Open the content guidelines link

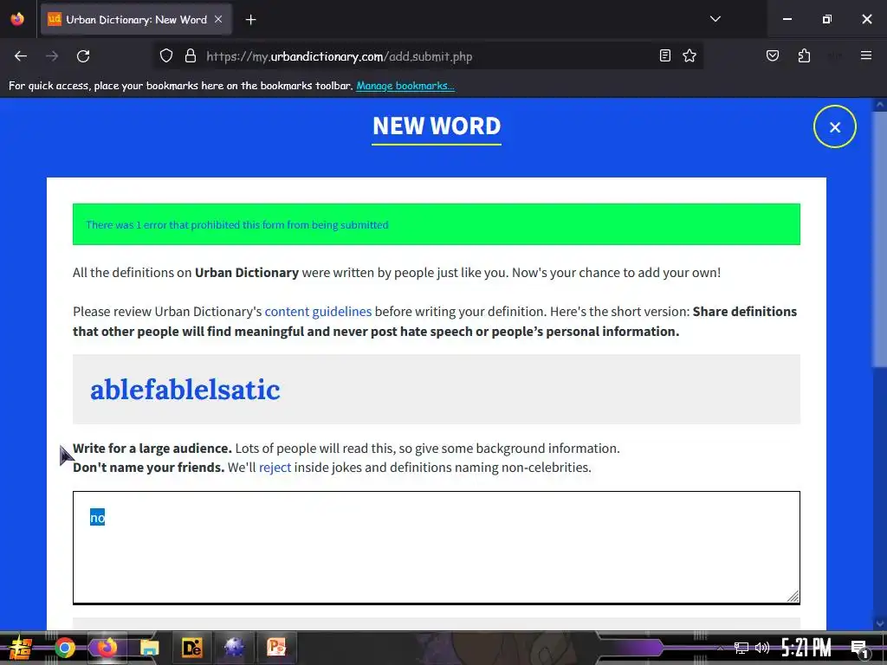[318, 312]
